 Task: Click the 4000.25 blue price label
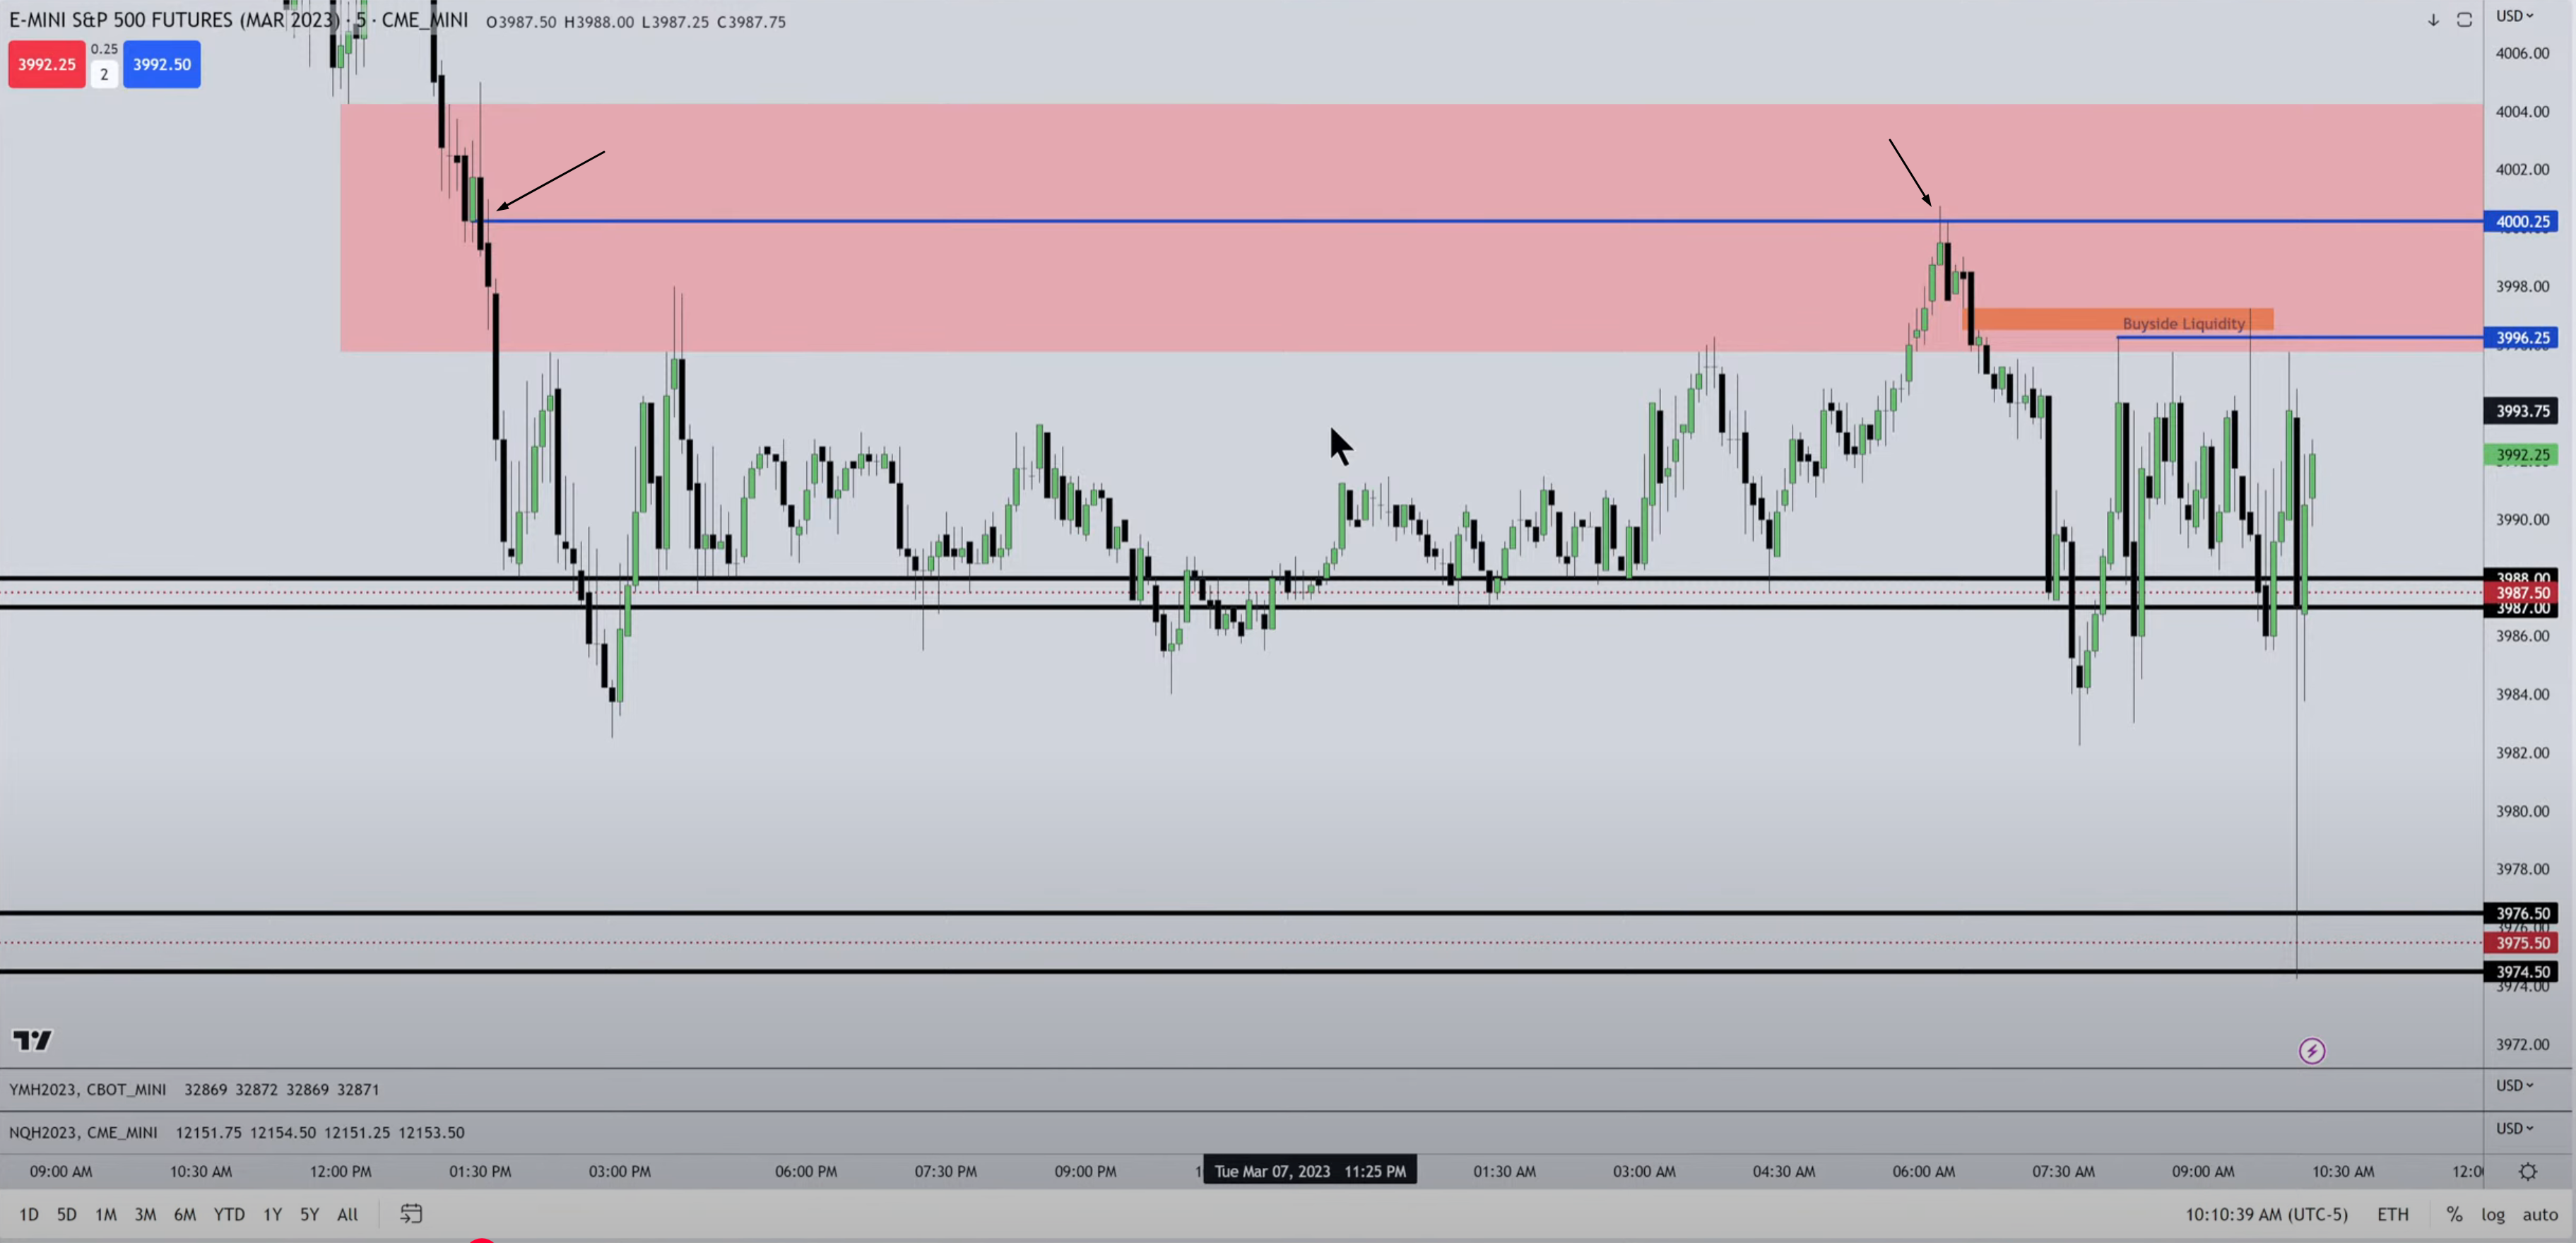click(2521, 221)
